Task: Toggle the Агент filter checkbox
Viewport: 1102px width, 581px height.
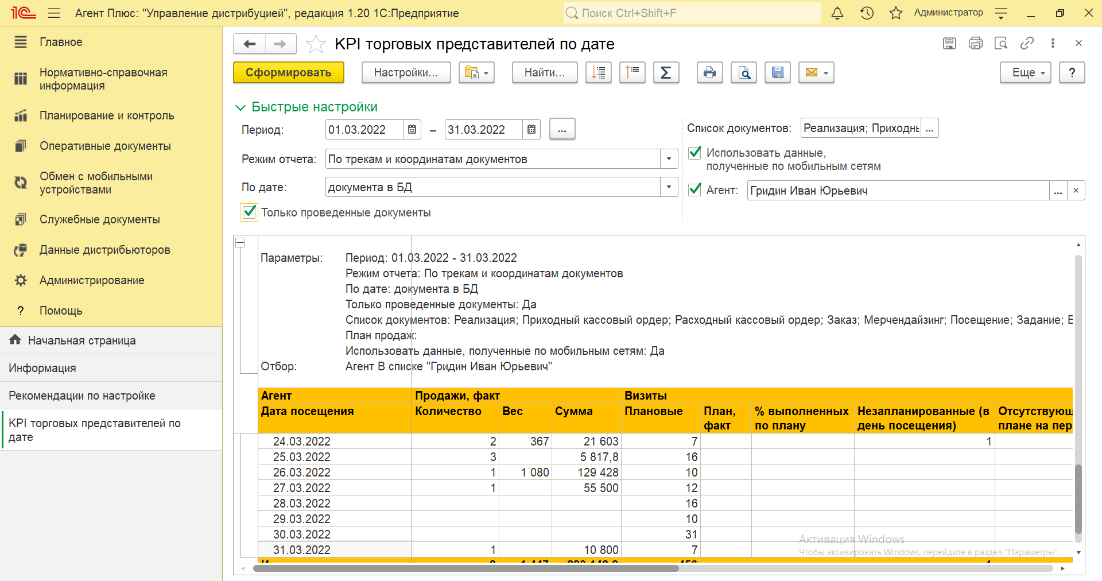Action: [x=694, y=189]
